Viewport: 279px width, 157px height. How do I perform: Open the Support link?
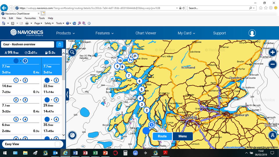[219, 33]
